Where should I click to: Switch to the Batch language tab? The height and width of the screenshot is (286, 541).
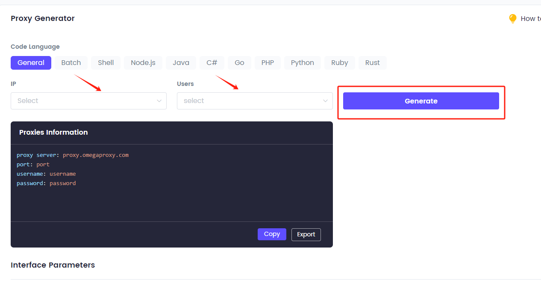(71, 63)
